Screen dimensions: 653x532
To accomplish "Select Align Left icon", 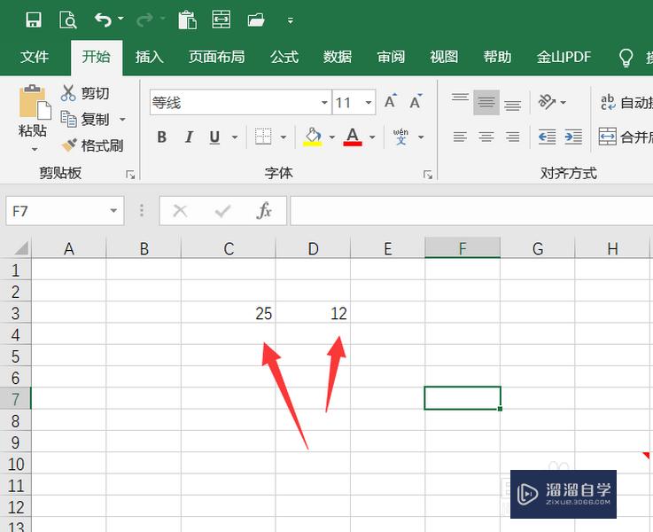I will tap(460, 137).
